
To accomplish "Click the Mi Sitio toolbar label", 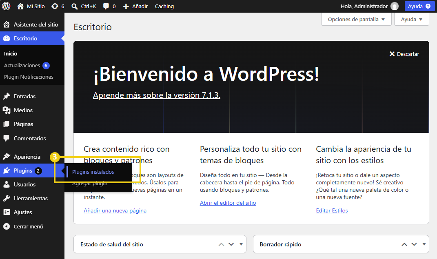I will (35, 6).
